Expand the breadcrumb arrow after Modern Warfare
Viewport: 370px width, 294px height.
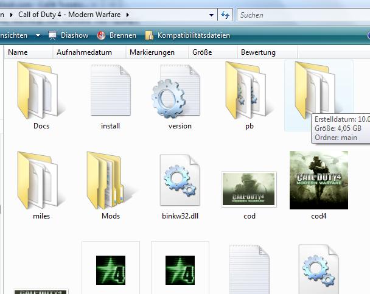(128, 15)
